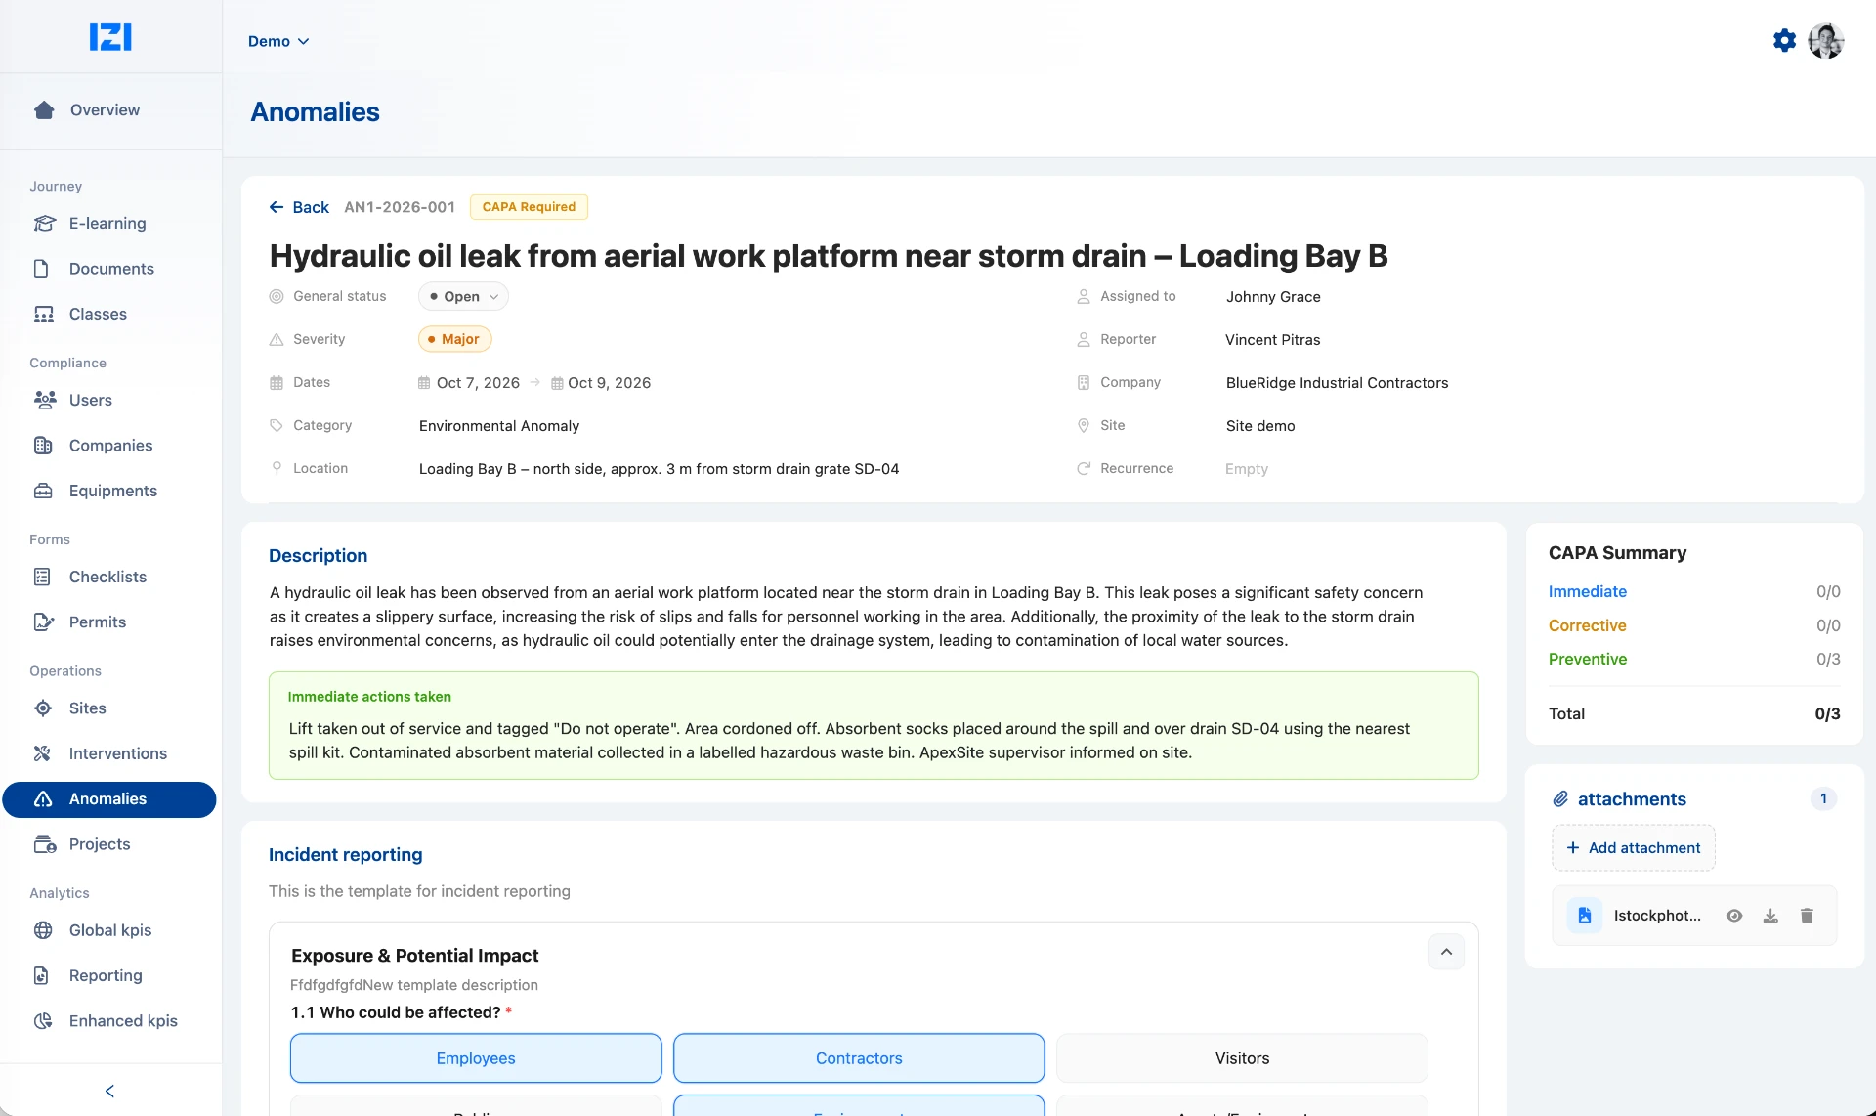Click the Documents page icon

41,269
